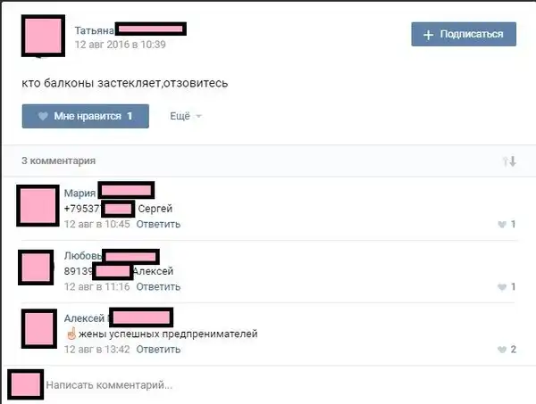The height and width of the screenshot is (404, 536).
Task: Open Мария's profile name link
Action: pos(80,193)
